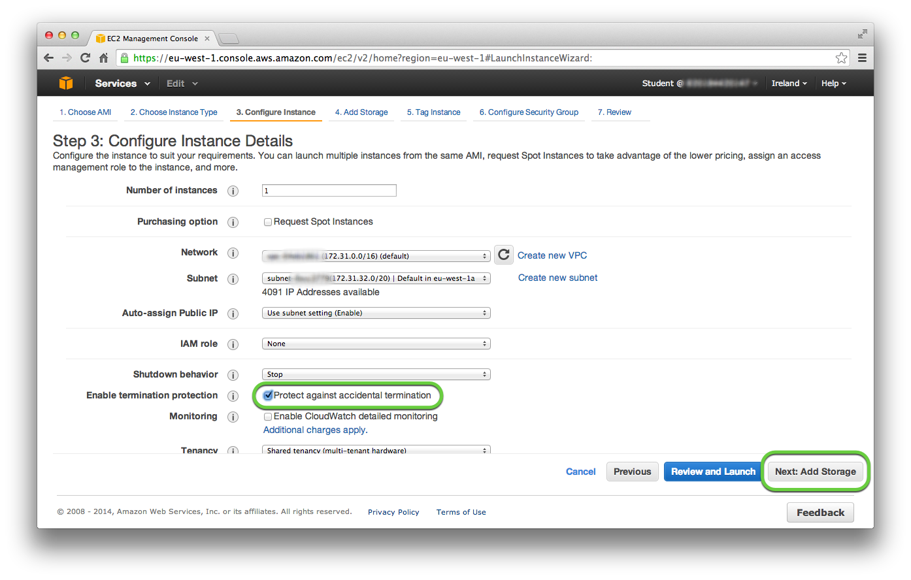Open the browser home page icon

click(103, 57)
